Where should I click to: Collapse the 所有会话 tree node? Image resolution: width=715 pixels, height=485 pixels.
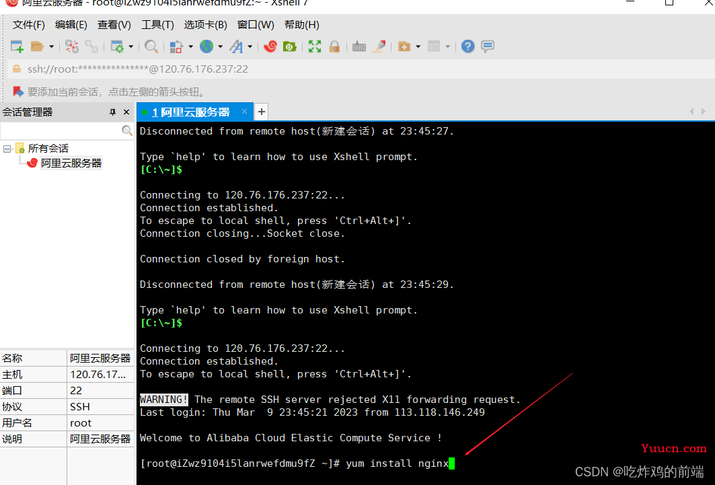[x=7, y=149]
